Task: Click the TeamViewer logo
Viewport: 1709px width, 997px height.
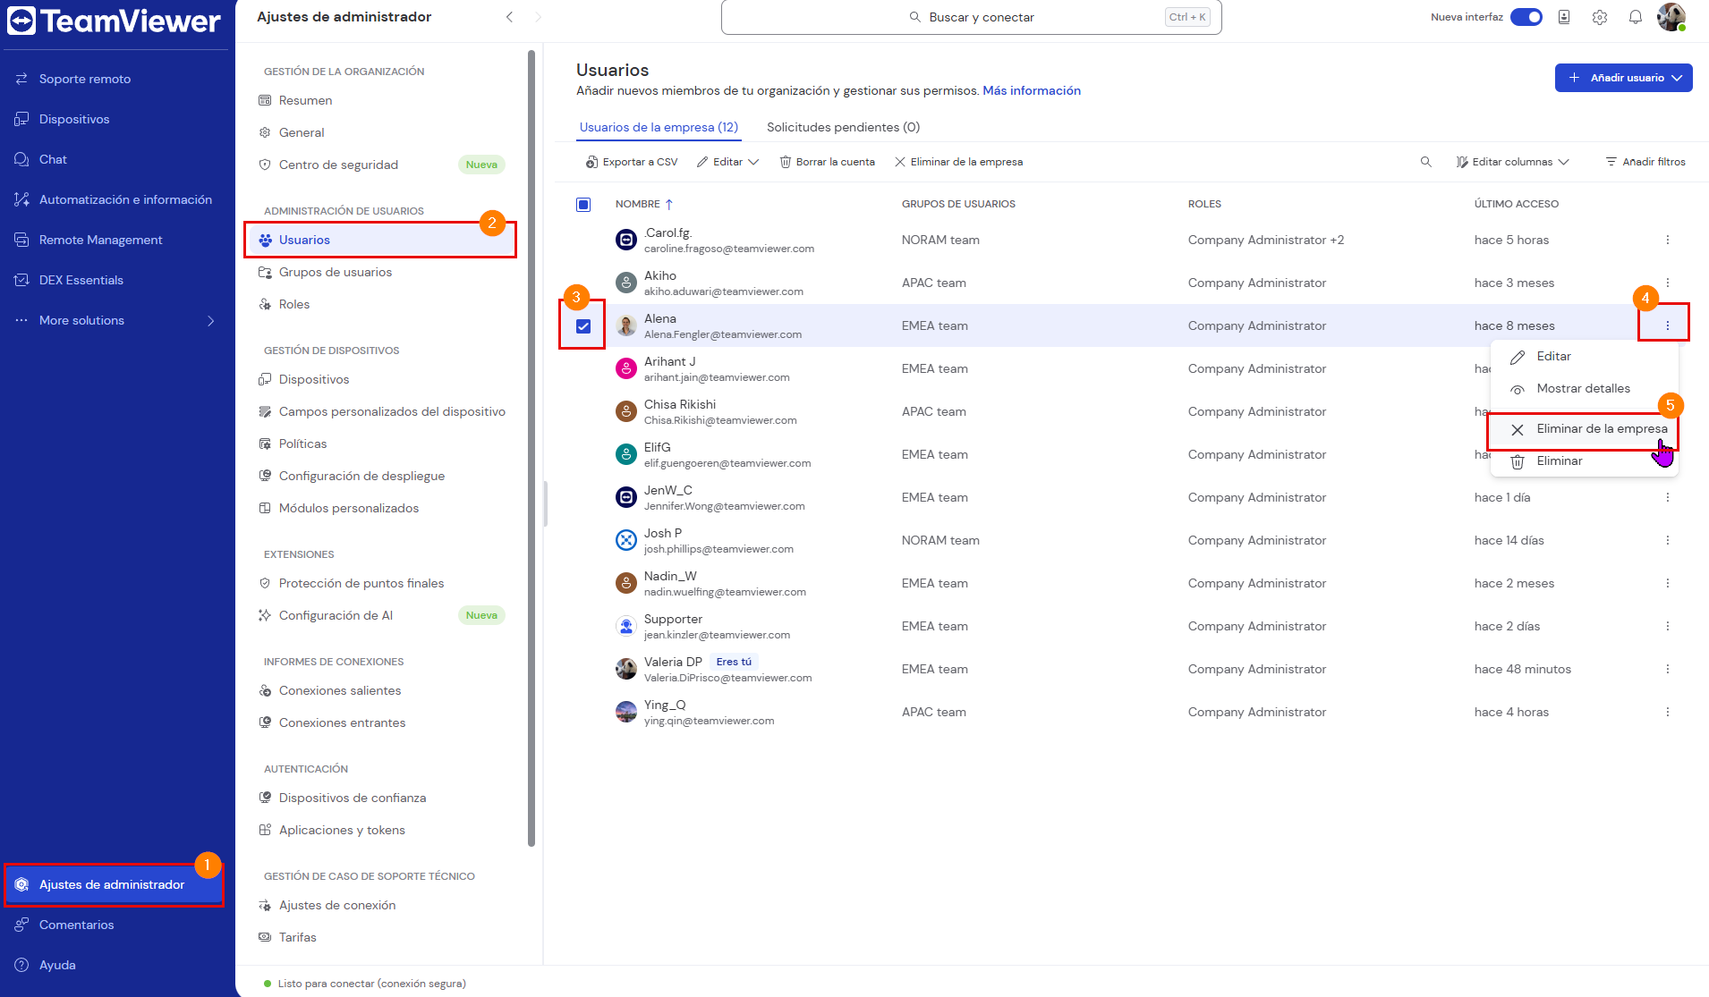Action: pos(114,21)
